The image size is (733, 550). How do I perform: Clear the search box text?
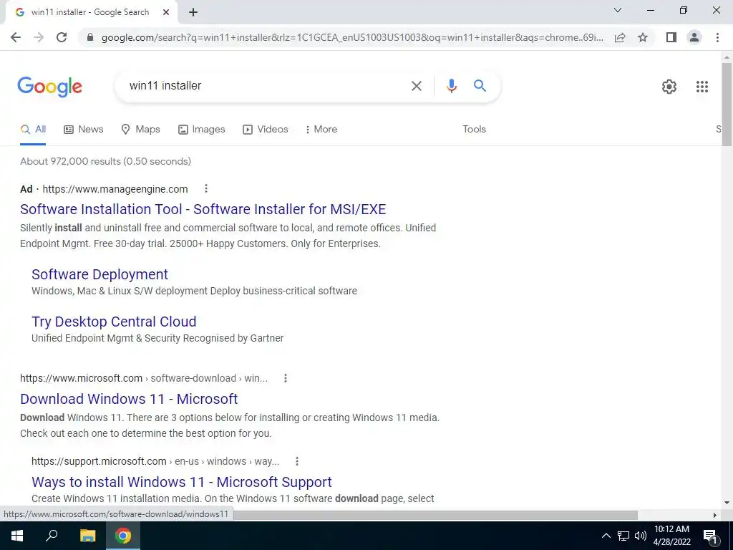416,86
